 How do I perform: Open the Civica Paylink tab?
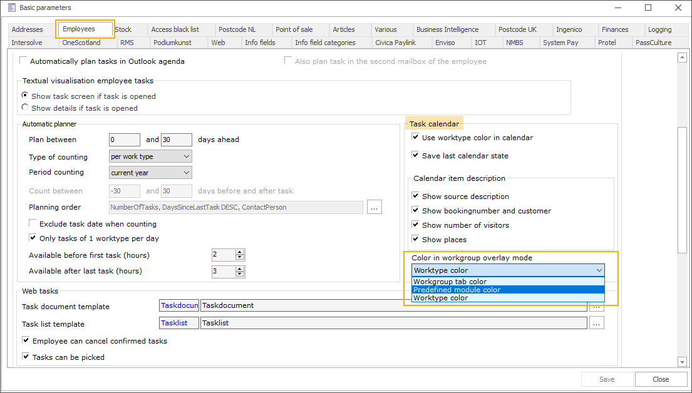(401, 43)
